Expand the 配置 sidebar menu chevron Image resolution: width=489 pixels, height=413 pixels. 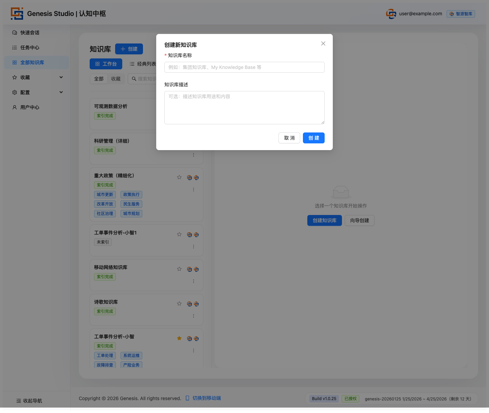point(61,92)
